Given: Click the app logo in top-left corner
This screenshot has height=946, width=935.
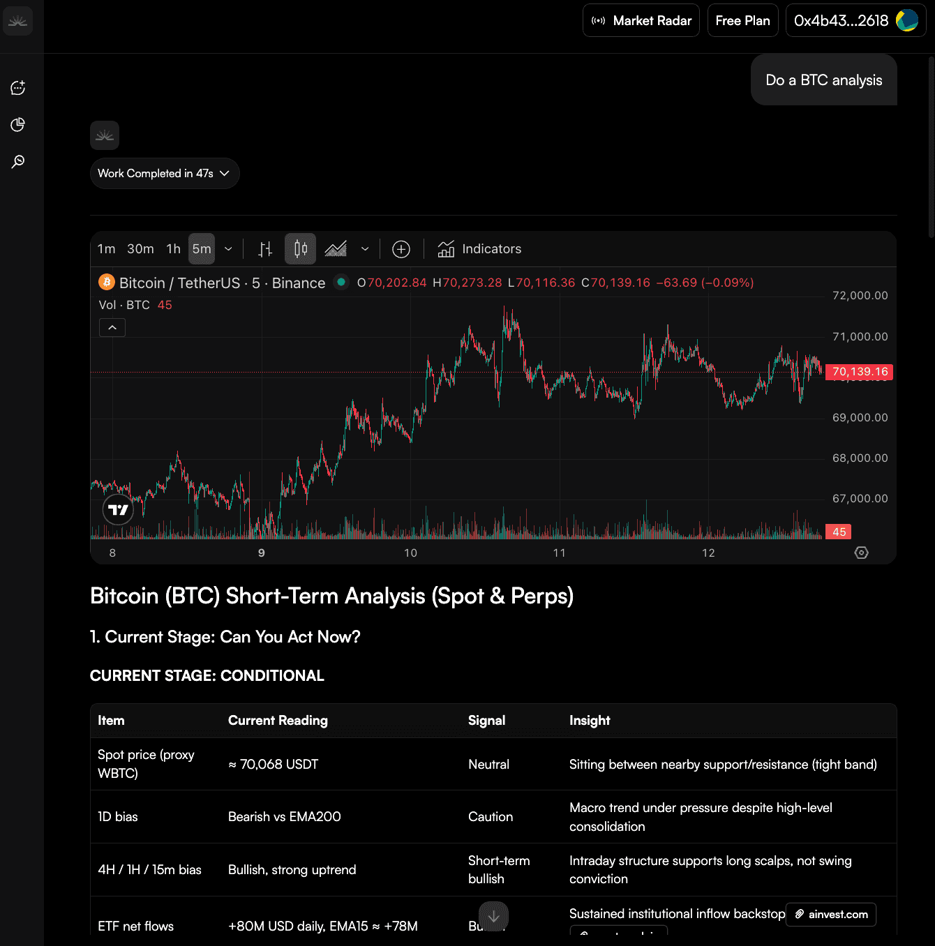Looking at the screenshot, I should [x=18, y=21].
